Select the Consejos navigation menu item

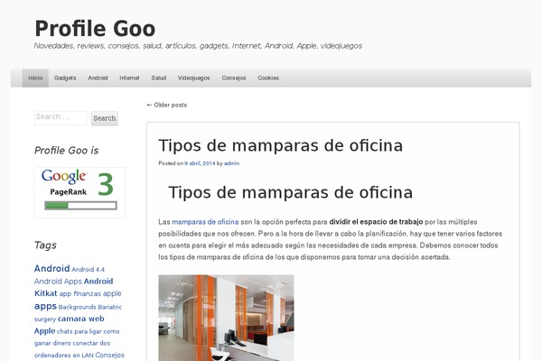pyautogui.click(x=234, y=79)
